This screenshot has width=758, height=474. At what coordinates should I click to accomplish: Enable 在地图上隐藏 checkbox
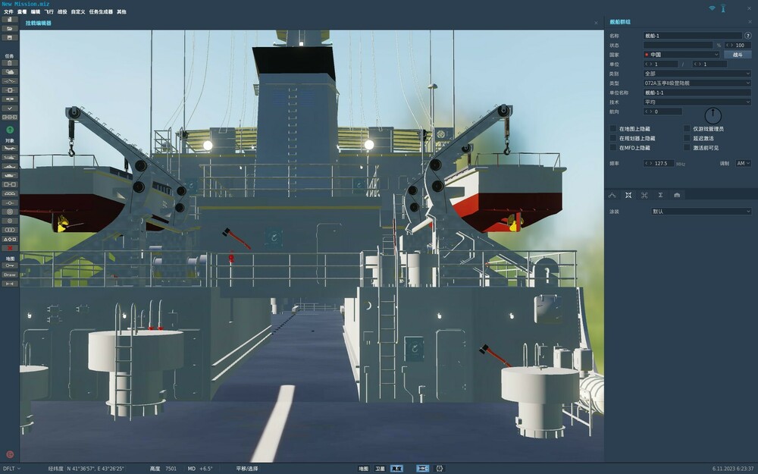click(613, 129)
